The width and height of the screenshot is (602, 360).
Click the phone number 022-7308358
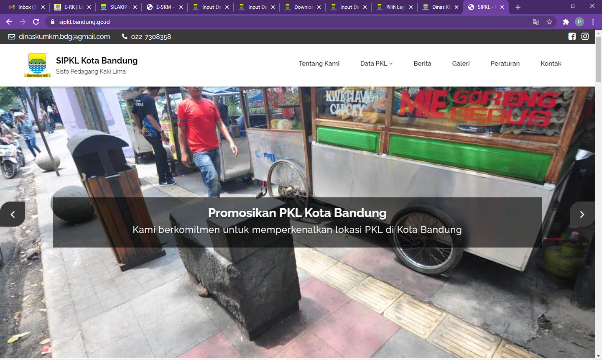[x=151, y=37]
